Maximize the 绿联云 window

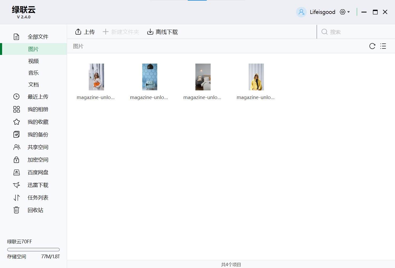pos(375,12)
